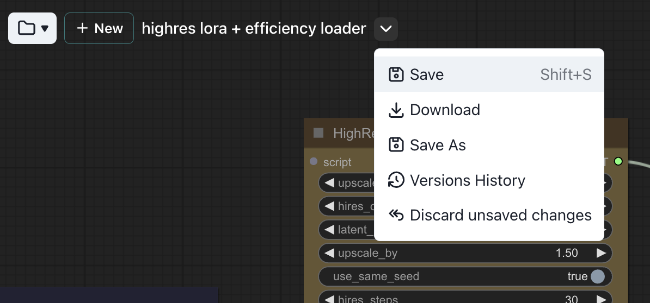
Task: Choose Versions History menu entry
Action: click(467, 180)
